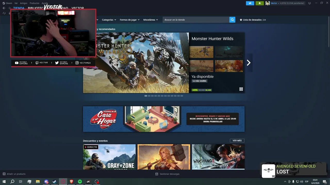Click the star icon of Lista de deseados
Viewport: 330px width, 185px height.
pos(241,20)
